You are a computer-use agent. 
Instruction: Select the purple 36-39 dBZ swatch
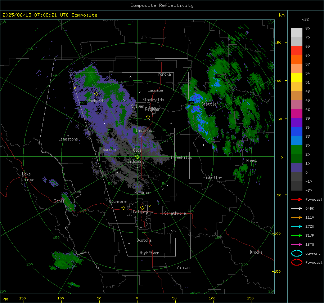297,123
